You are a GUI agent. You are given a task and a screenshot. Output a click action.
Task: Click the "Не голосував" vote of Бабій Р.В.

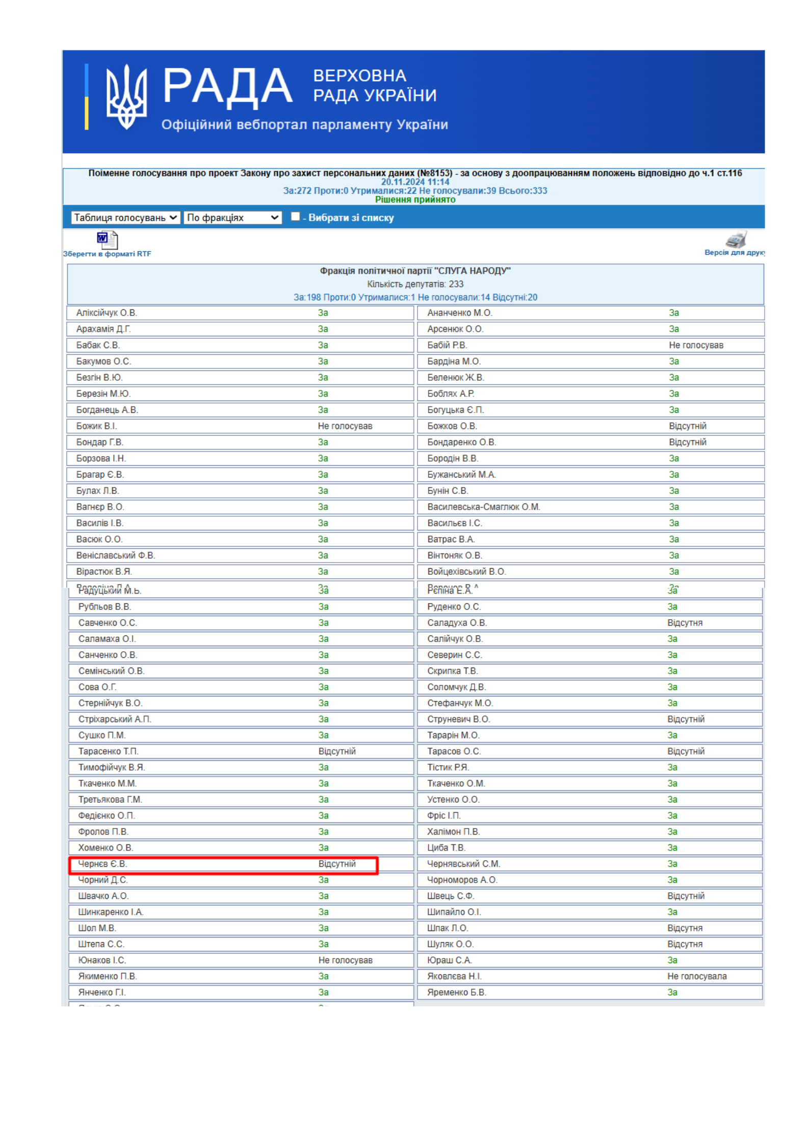696,345
